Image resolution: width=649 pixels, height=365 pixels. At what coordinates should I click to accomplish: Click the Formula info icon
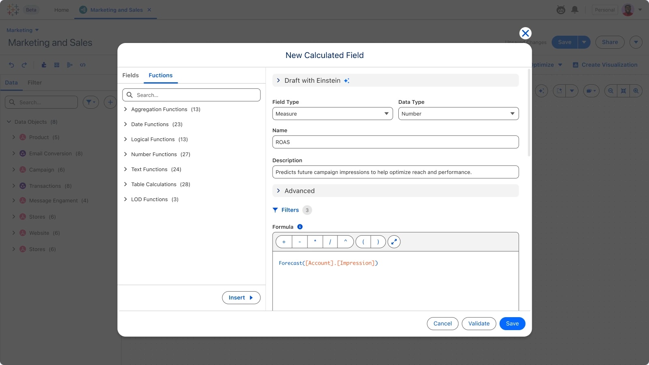[300, 227]
